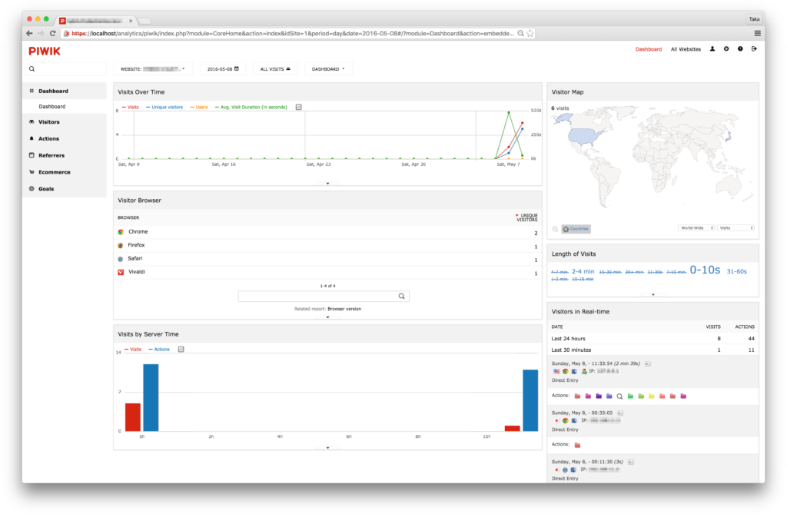Viewport: 787px width, 514px height.
Task: Open the Chrome hamburger menu
Action: coord(757,33)
